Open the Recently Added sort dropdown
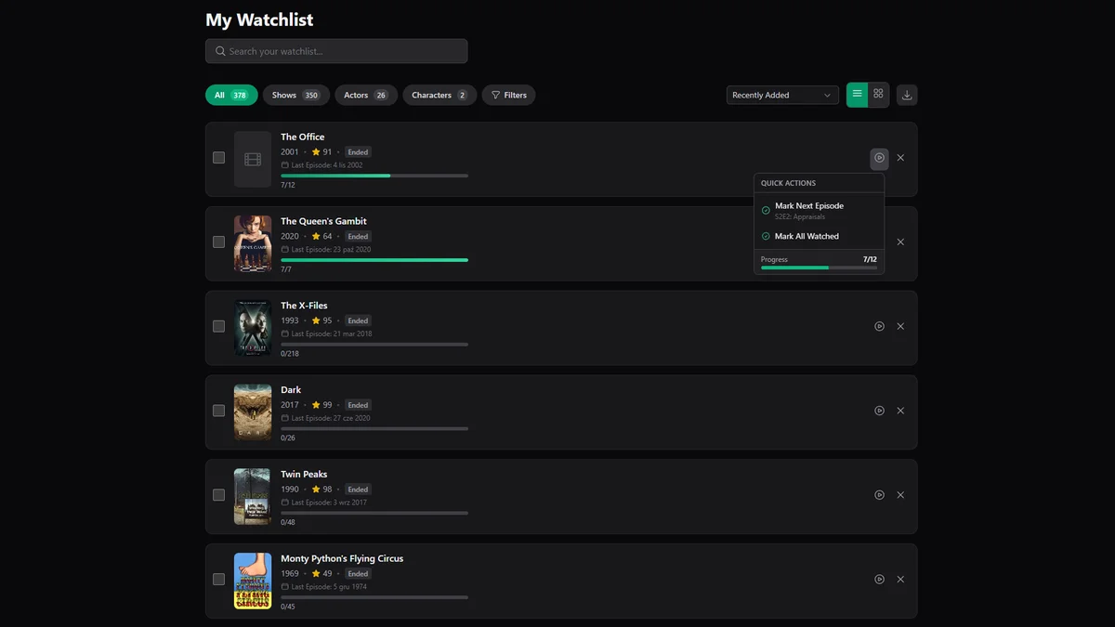Viewport: 1115px width, 627px height. coord(781,95)
